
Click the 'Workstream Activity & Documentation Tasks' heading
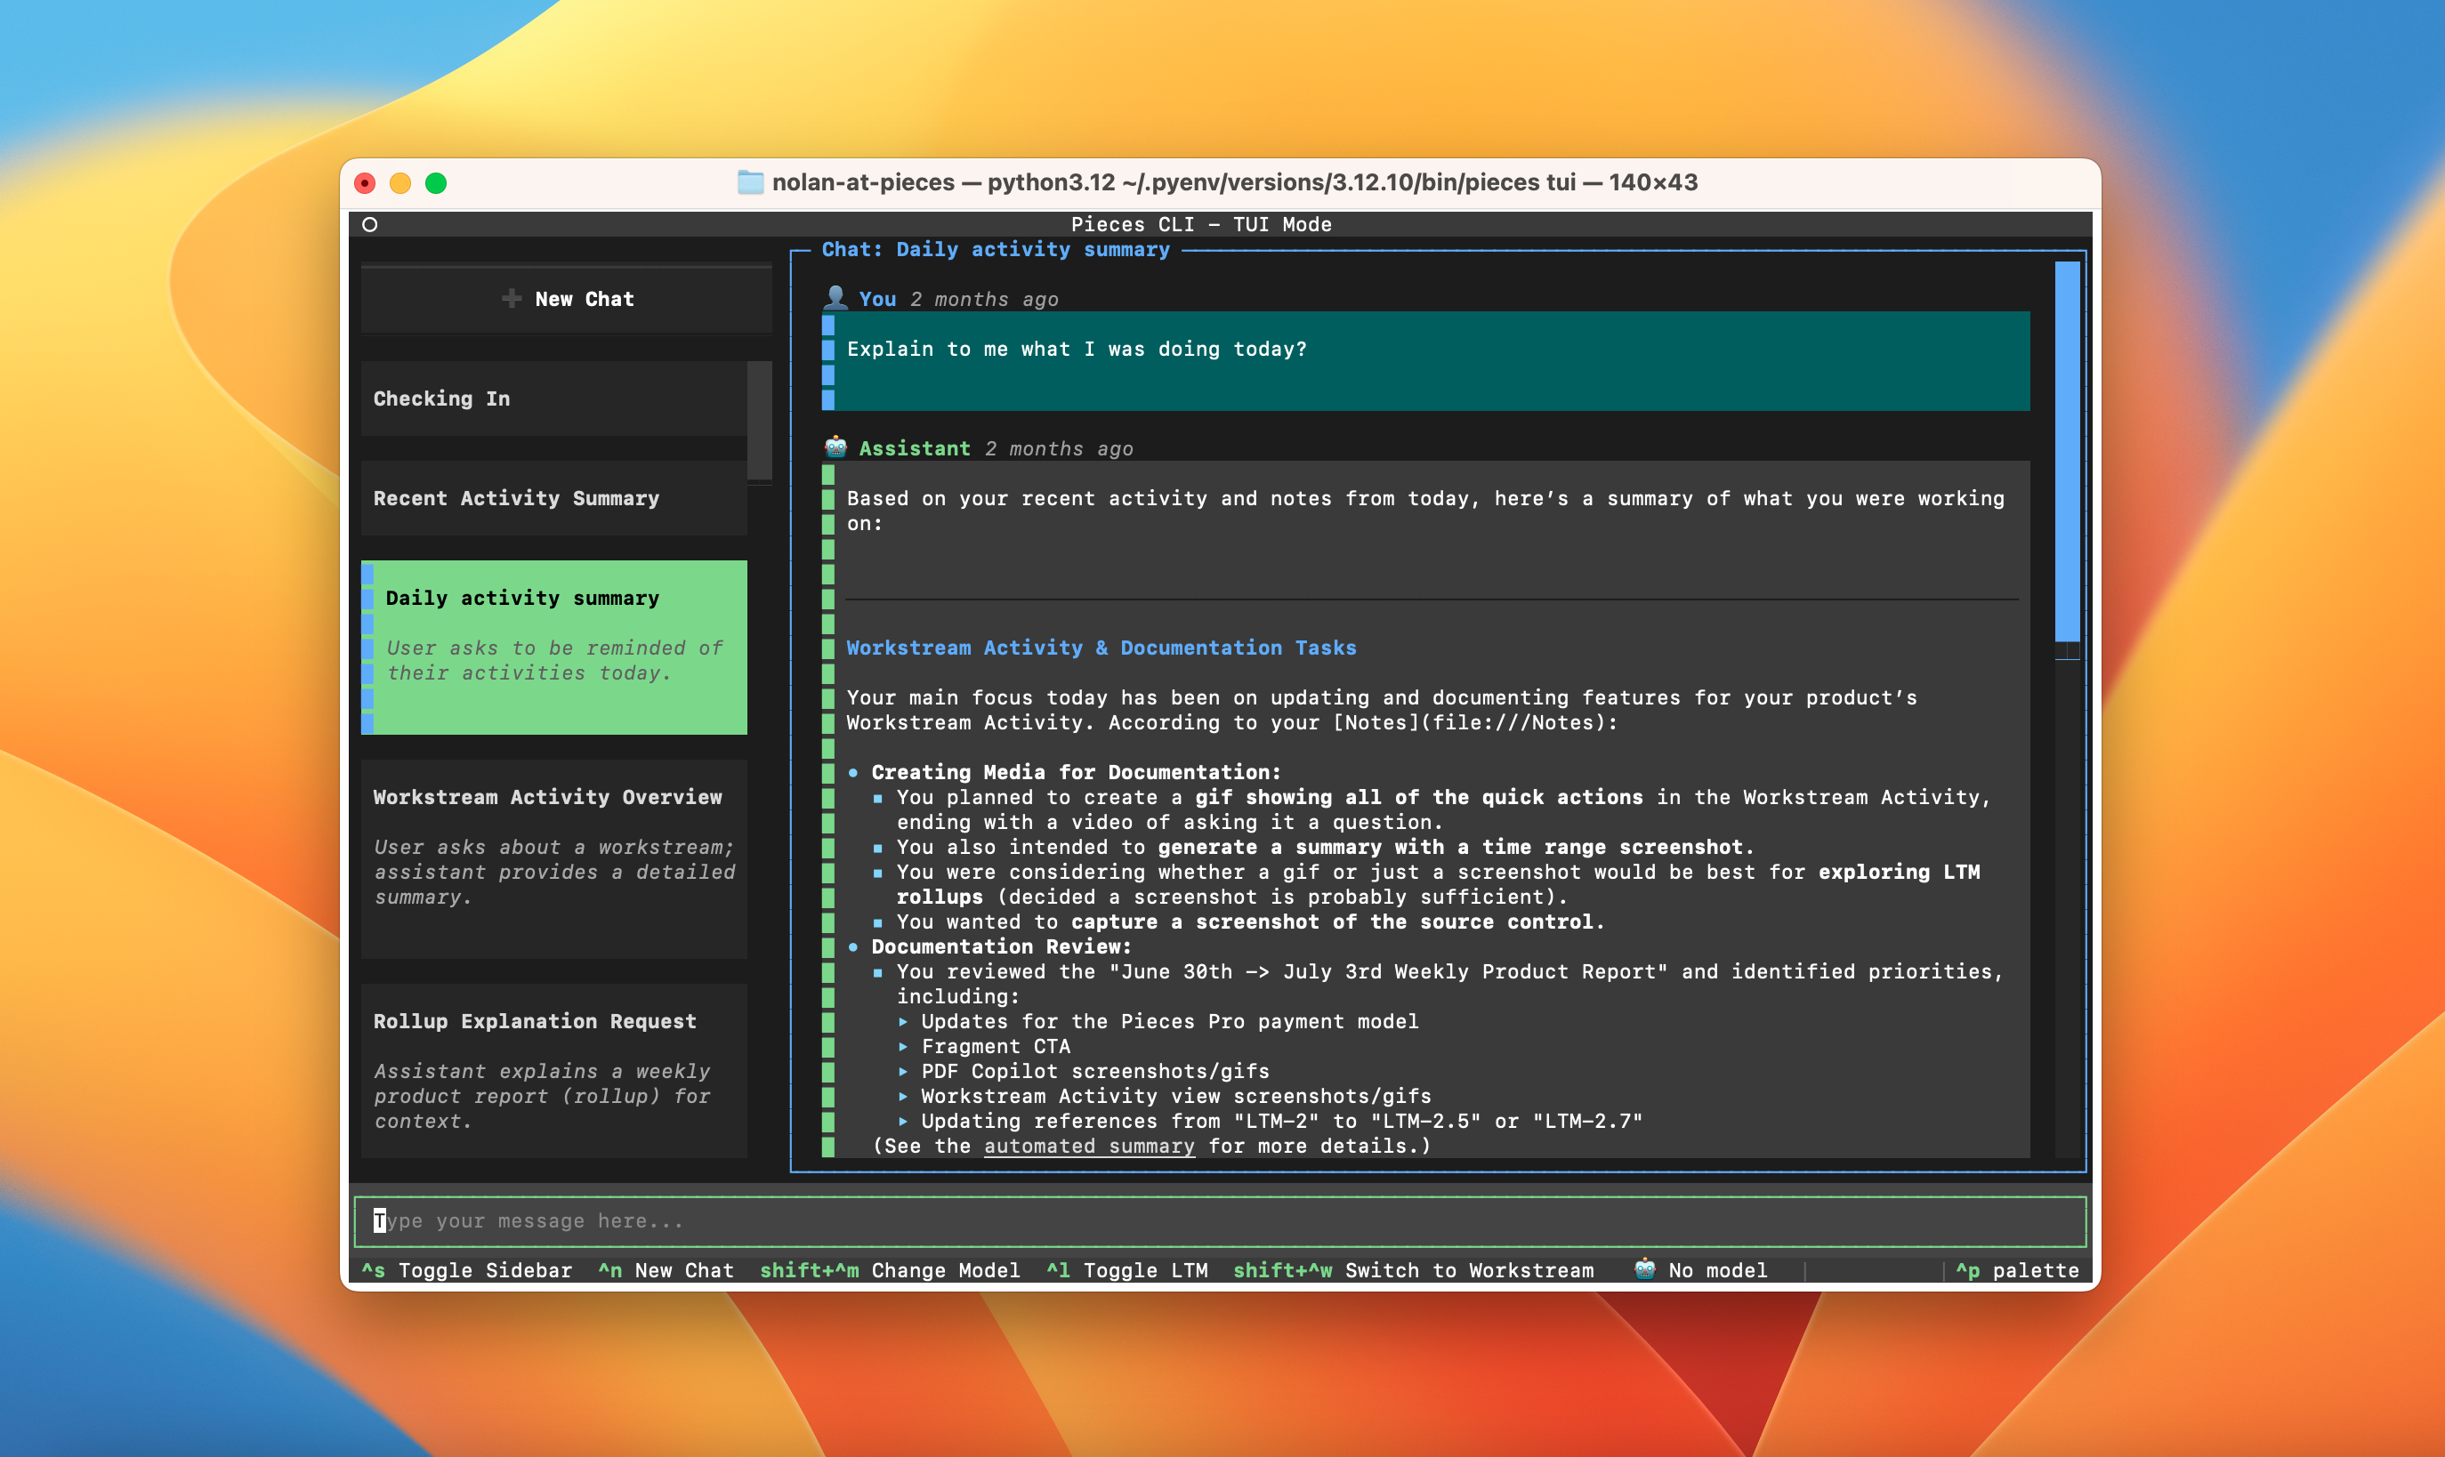[x=1101, y=648]
